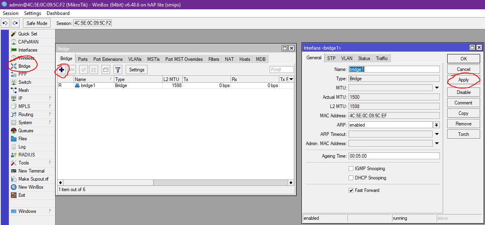The height and width of the screenshot is (225, 485).
Task: Open Bridge Settings button
Action: pos(137,70)
